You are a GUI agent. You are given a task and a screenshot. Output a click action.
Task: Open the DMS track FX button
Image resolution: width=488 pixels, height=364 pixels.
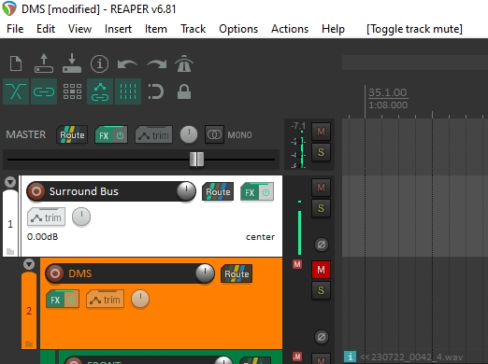(x=63, y=299)
